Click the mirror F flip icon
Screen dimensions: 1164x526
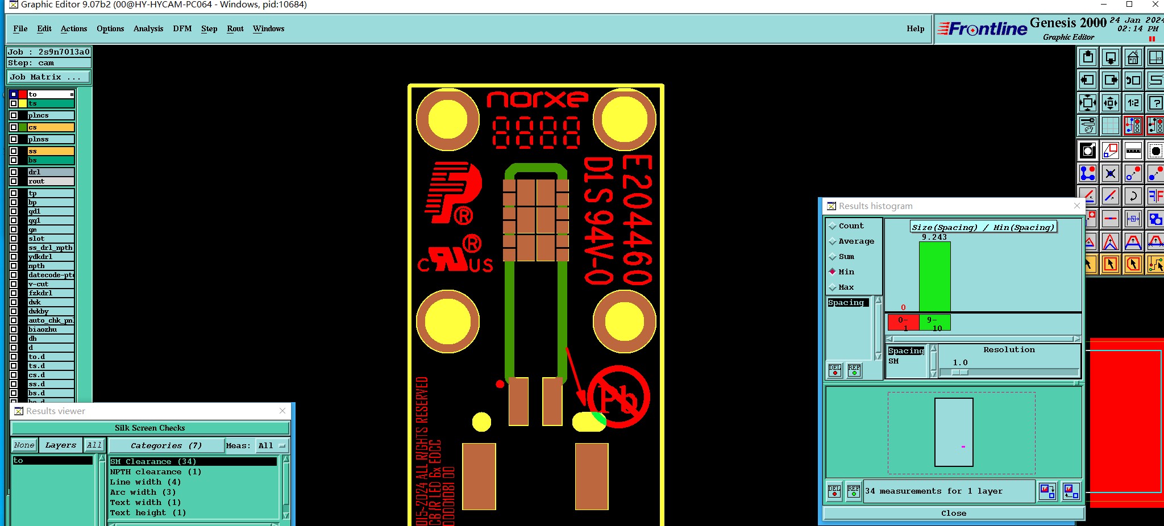(1155, 196)
